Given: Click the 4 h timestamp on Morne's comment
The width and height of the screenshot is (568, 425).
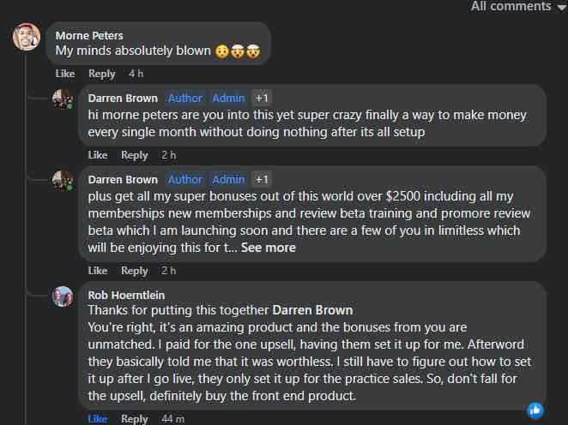Looking at the screenshot, I should point(136,74).
